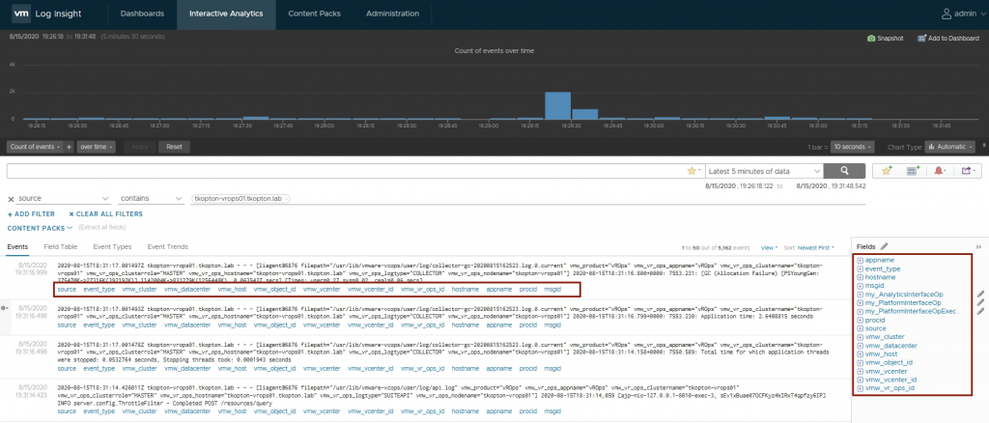Open the Count of events dropdown
The image size is (989, 423).
pyautogui.click(x=36, y=146)
